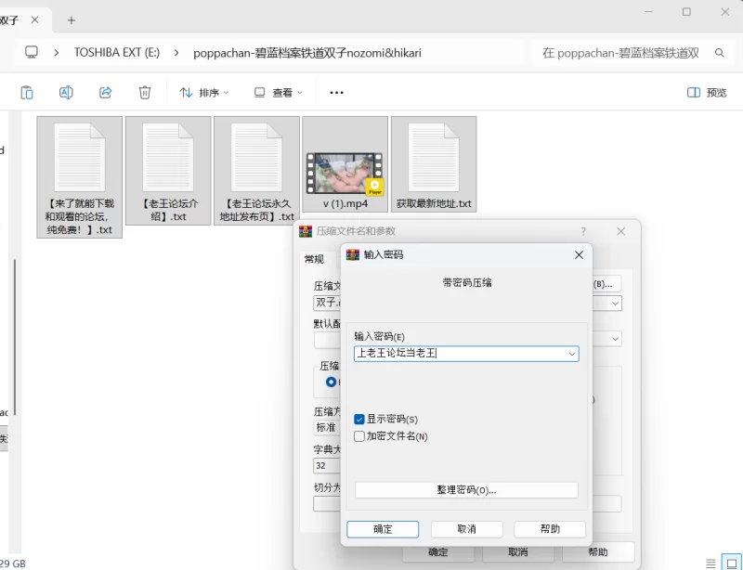Uncheck the 显示密码 checkbox

click(x=359, y=420)
